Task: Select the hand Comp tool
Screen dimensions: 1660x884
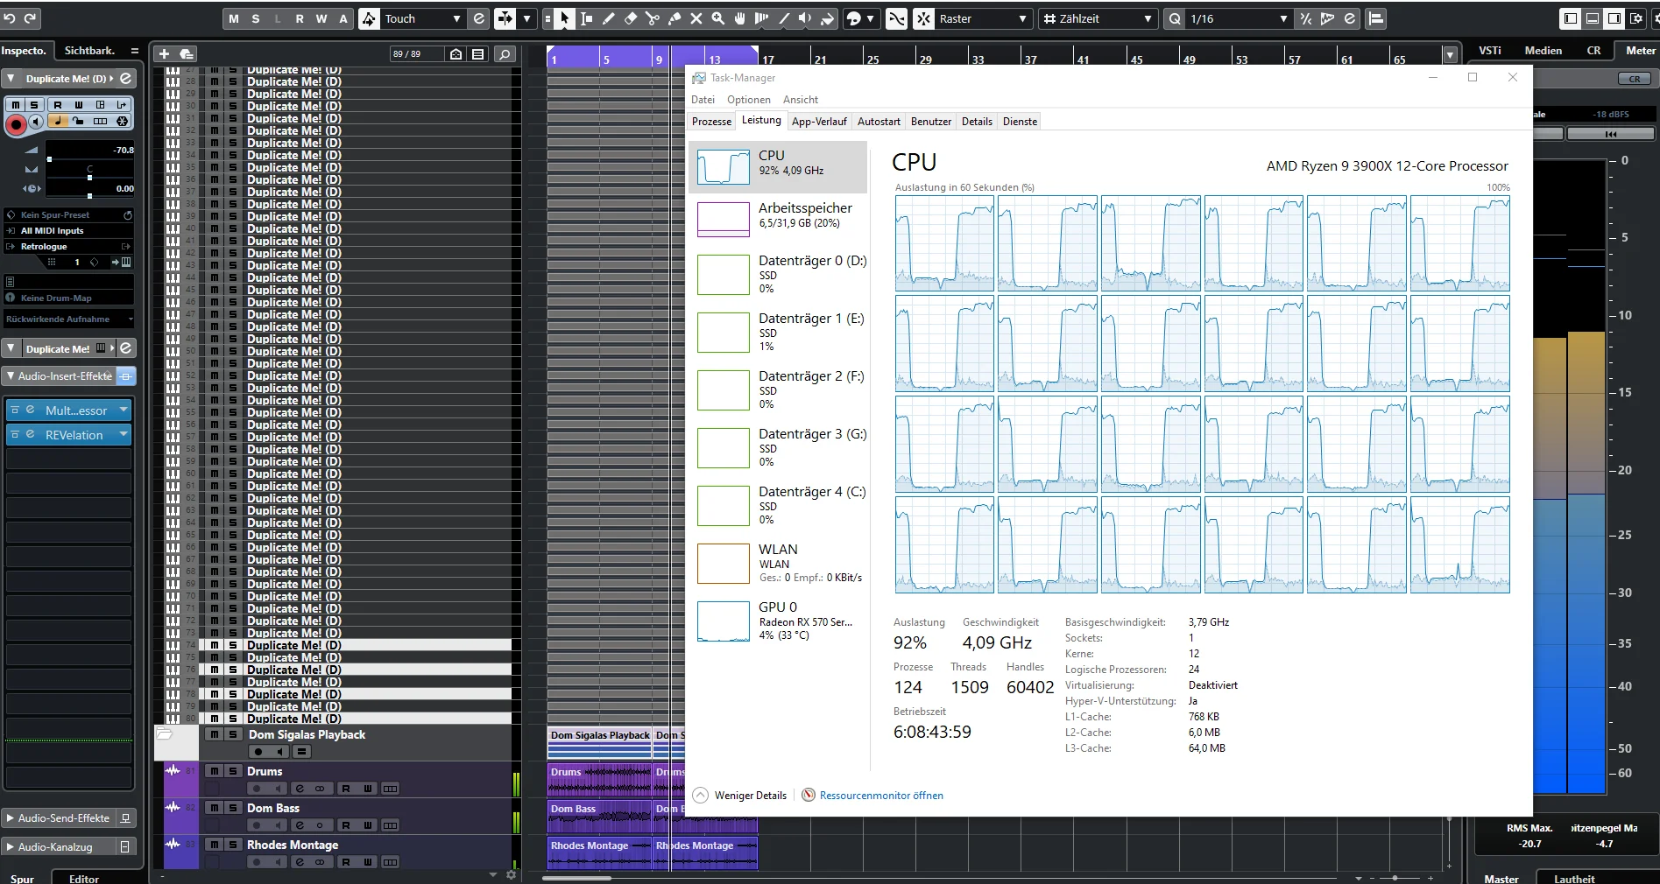Action: pos(740,18)
